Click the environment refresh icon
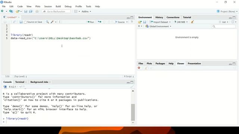 click(x=233, y=22)
